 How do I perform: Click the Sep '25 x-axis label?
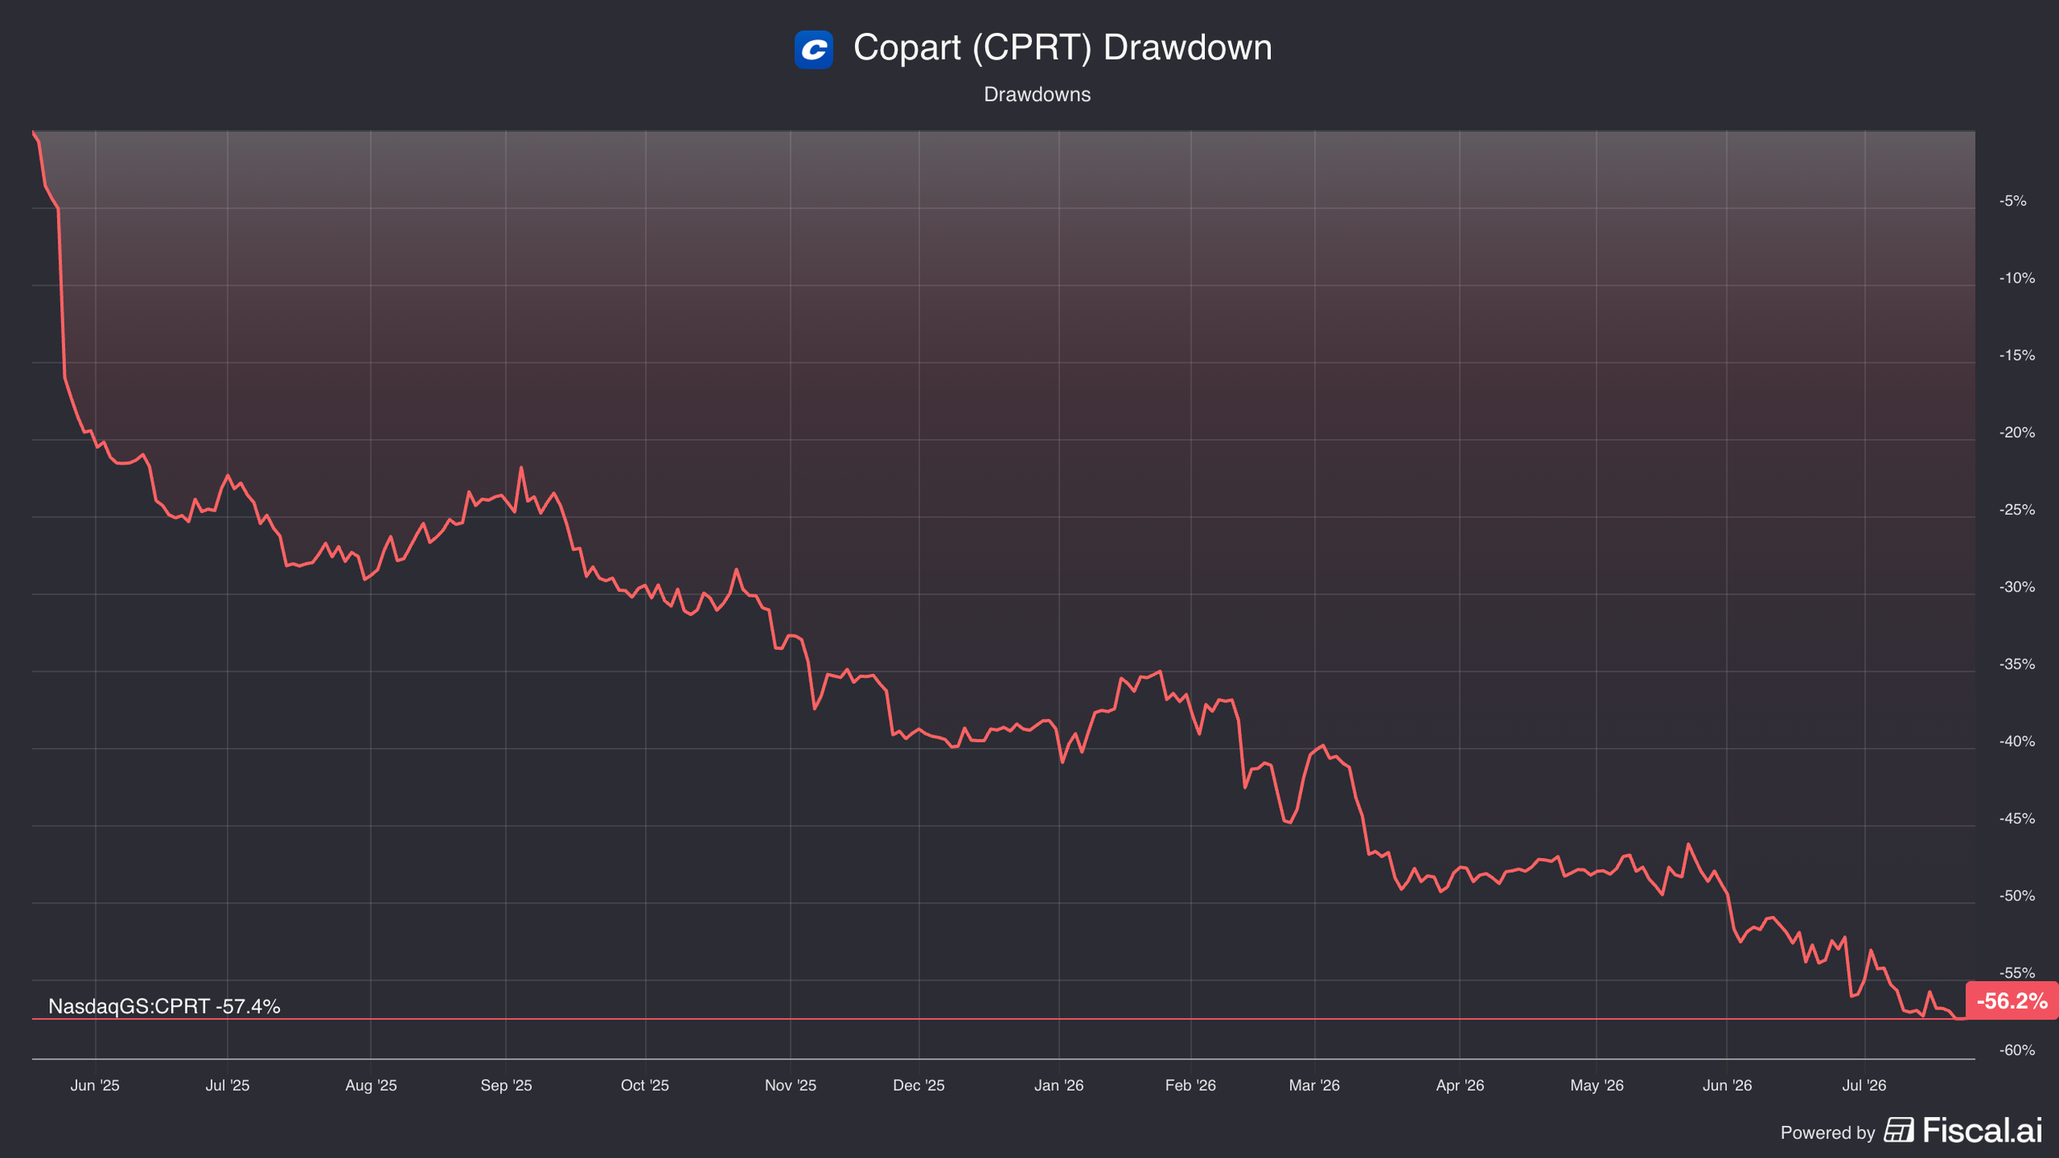coord(506,1086)
